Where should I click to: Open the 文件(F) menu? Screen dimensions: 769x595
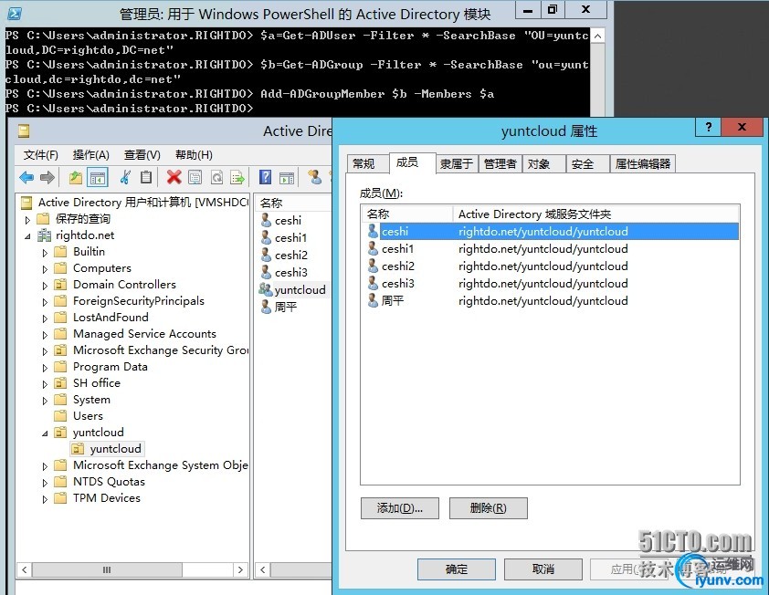[x=41, y=155]
